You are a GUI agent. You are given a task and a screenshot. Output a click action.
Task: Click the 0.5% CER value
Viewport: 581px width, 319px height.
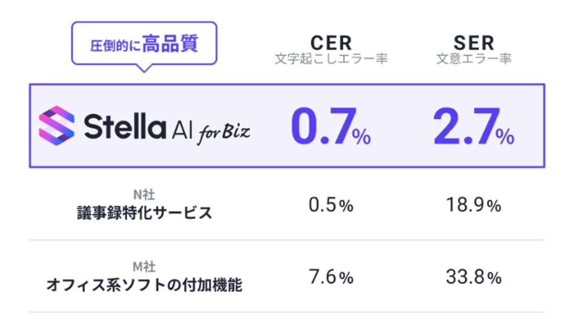330,206
